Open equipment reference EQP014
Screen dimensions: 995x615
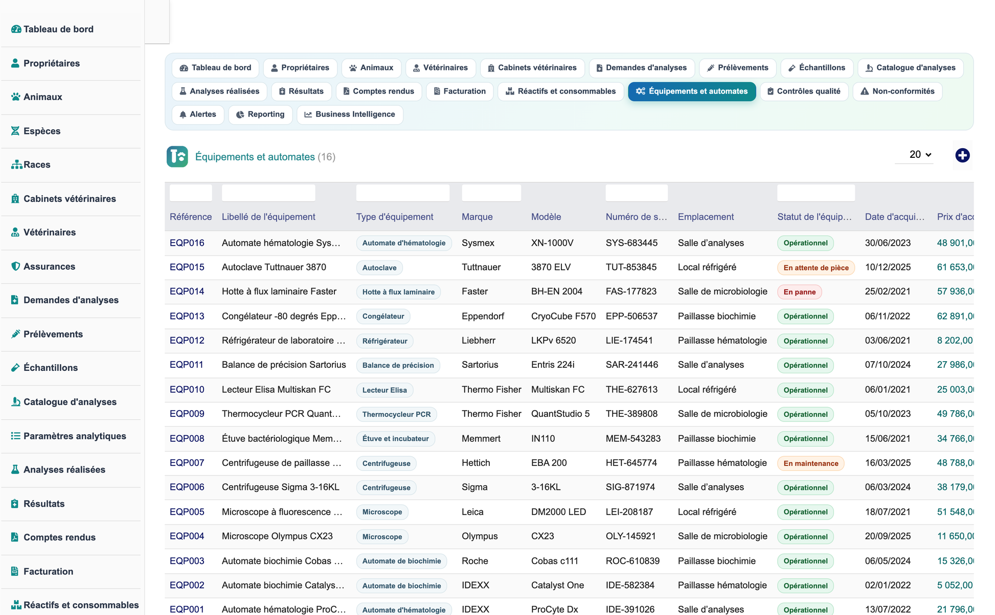187,292
